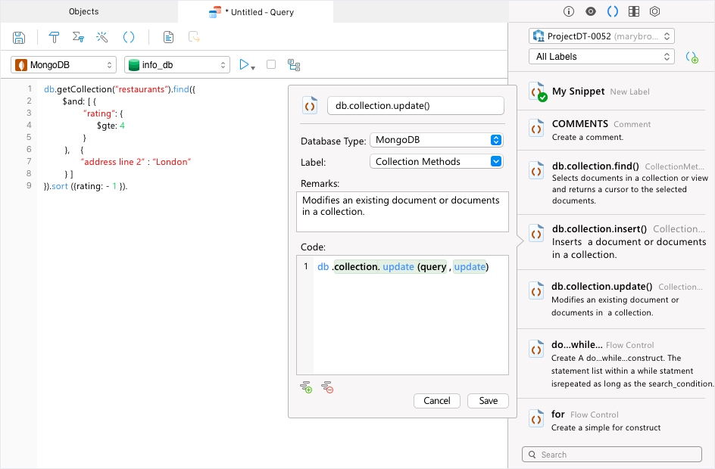The image size is (715, 469).
Task: Click the 'query' placeholder in snippet code
Action: click(x=432, y=267)
